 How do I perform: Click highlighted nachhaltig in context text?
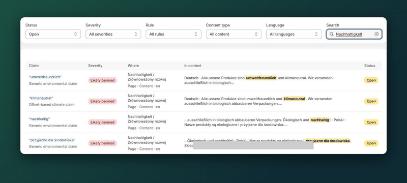tap(320, 120)
